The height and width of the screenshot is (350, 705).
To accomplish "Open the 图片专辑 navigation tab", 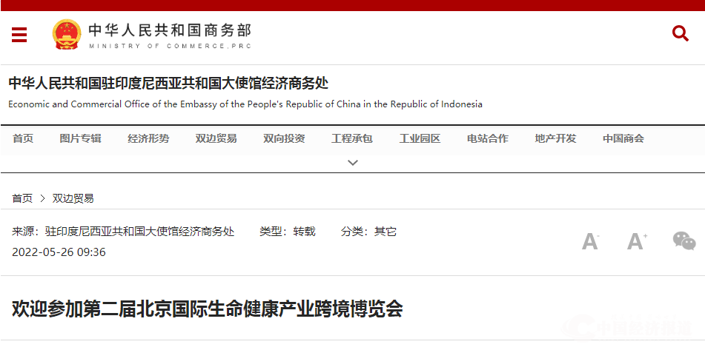I will coord(81,138).
